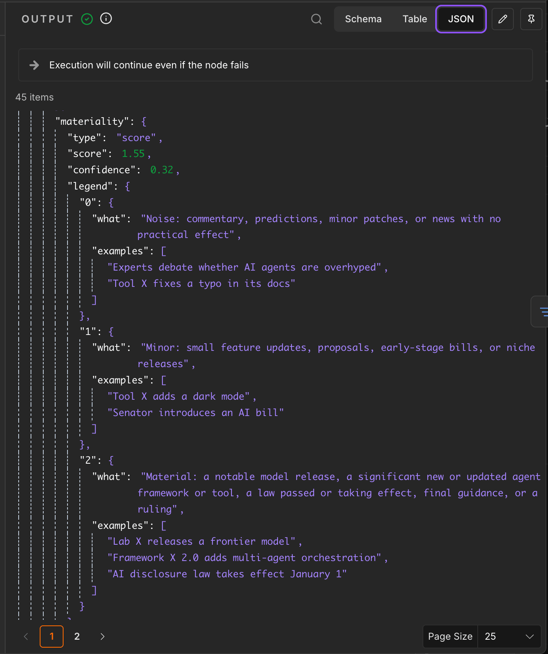Search the output data
The image size is (548, 654).
316,19
